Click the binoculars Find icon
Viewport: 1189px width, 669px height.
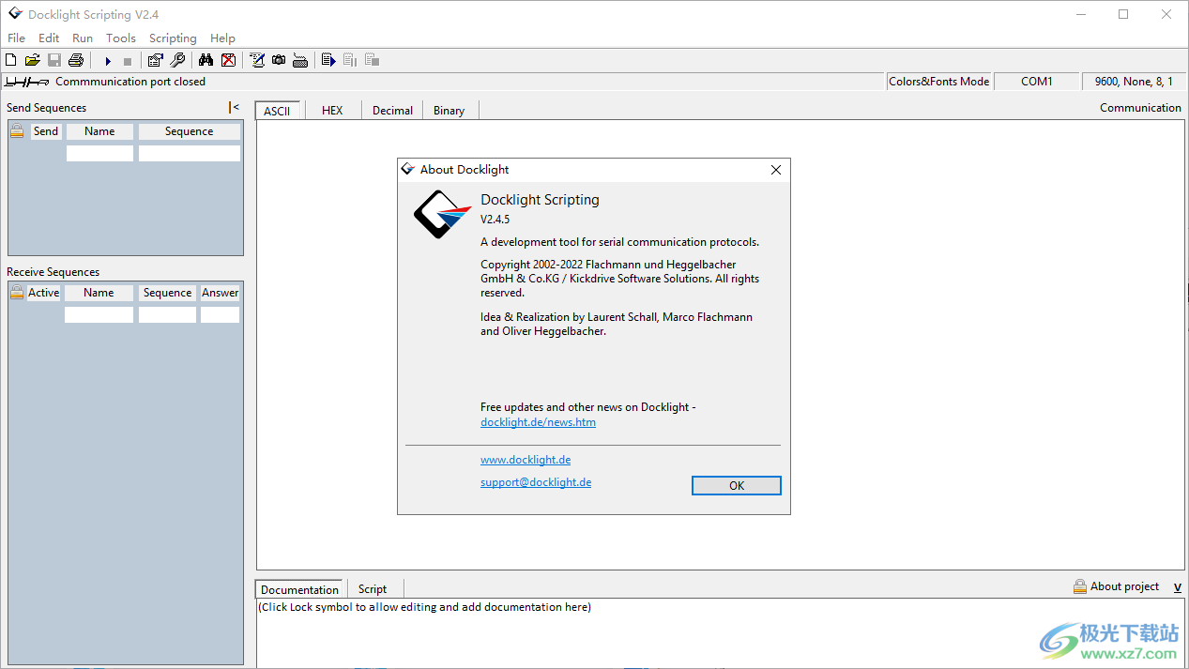tap(206, 60)
